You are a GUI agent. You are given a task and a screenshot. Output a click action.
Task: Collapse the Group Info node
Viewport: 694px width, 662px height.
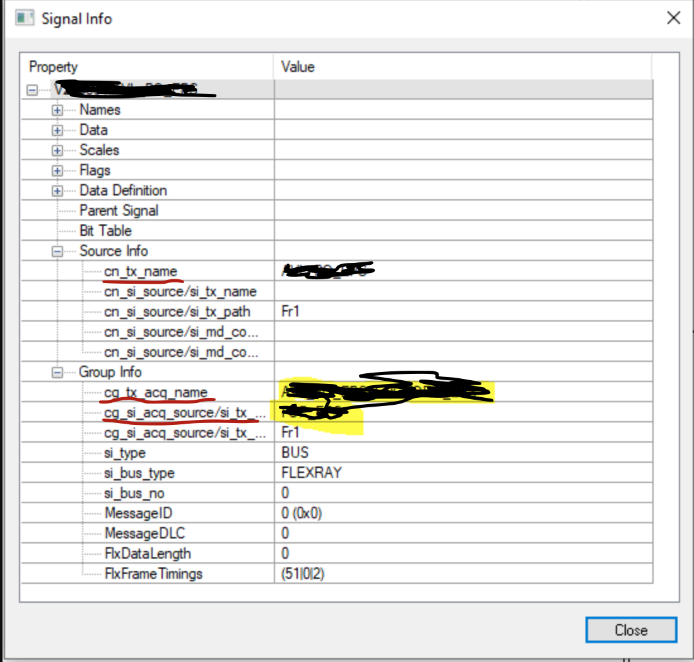(x=57, y=373)
